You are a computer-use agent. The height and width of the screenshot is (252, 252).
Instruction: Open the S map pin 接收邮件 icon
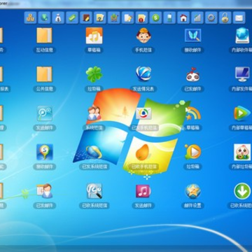45,152
